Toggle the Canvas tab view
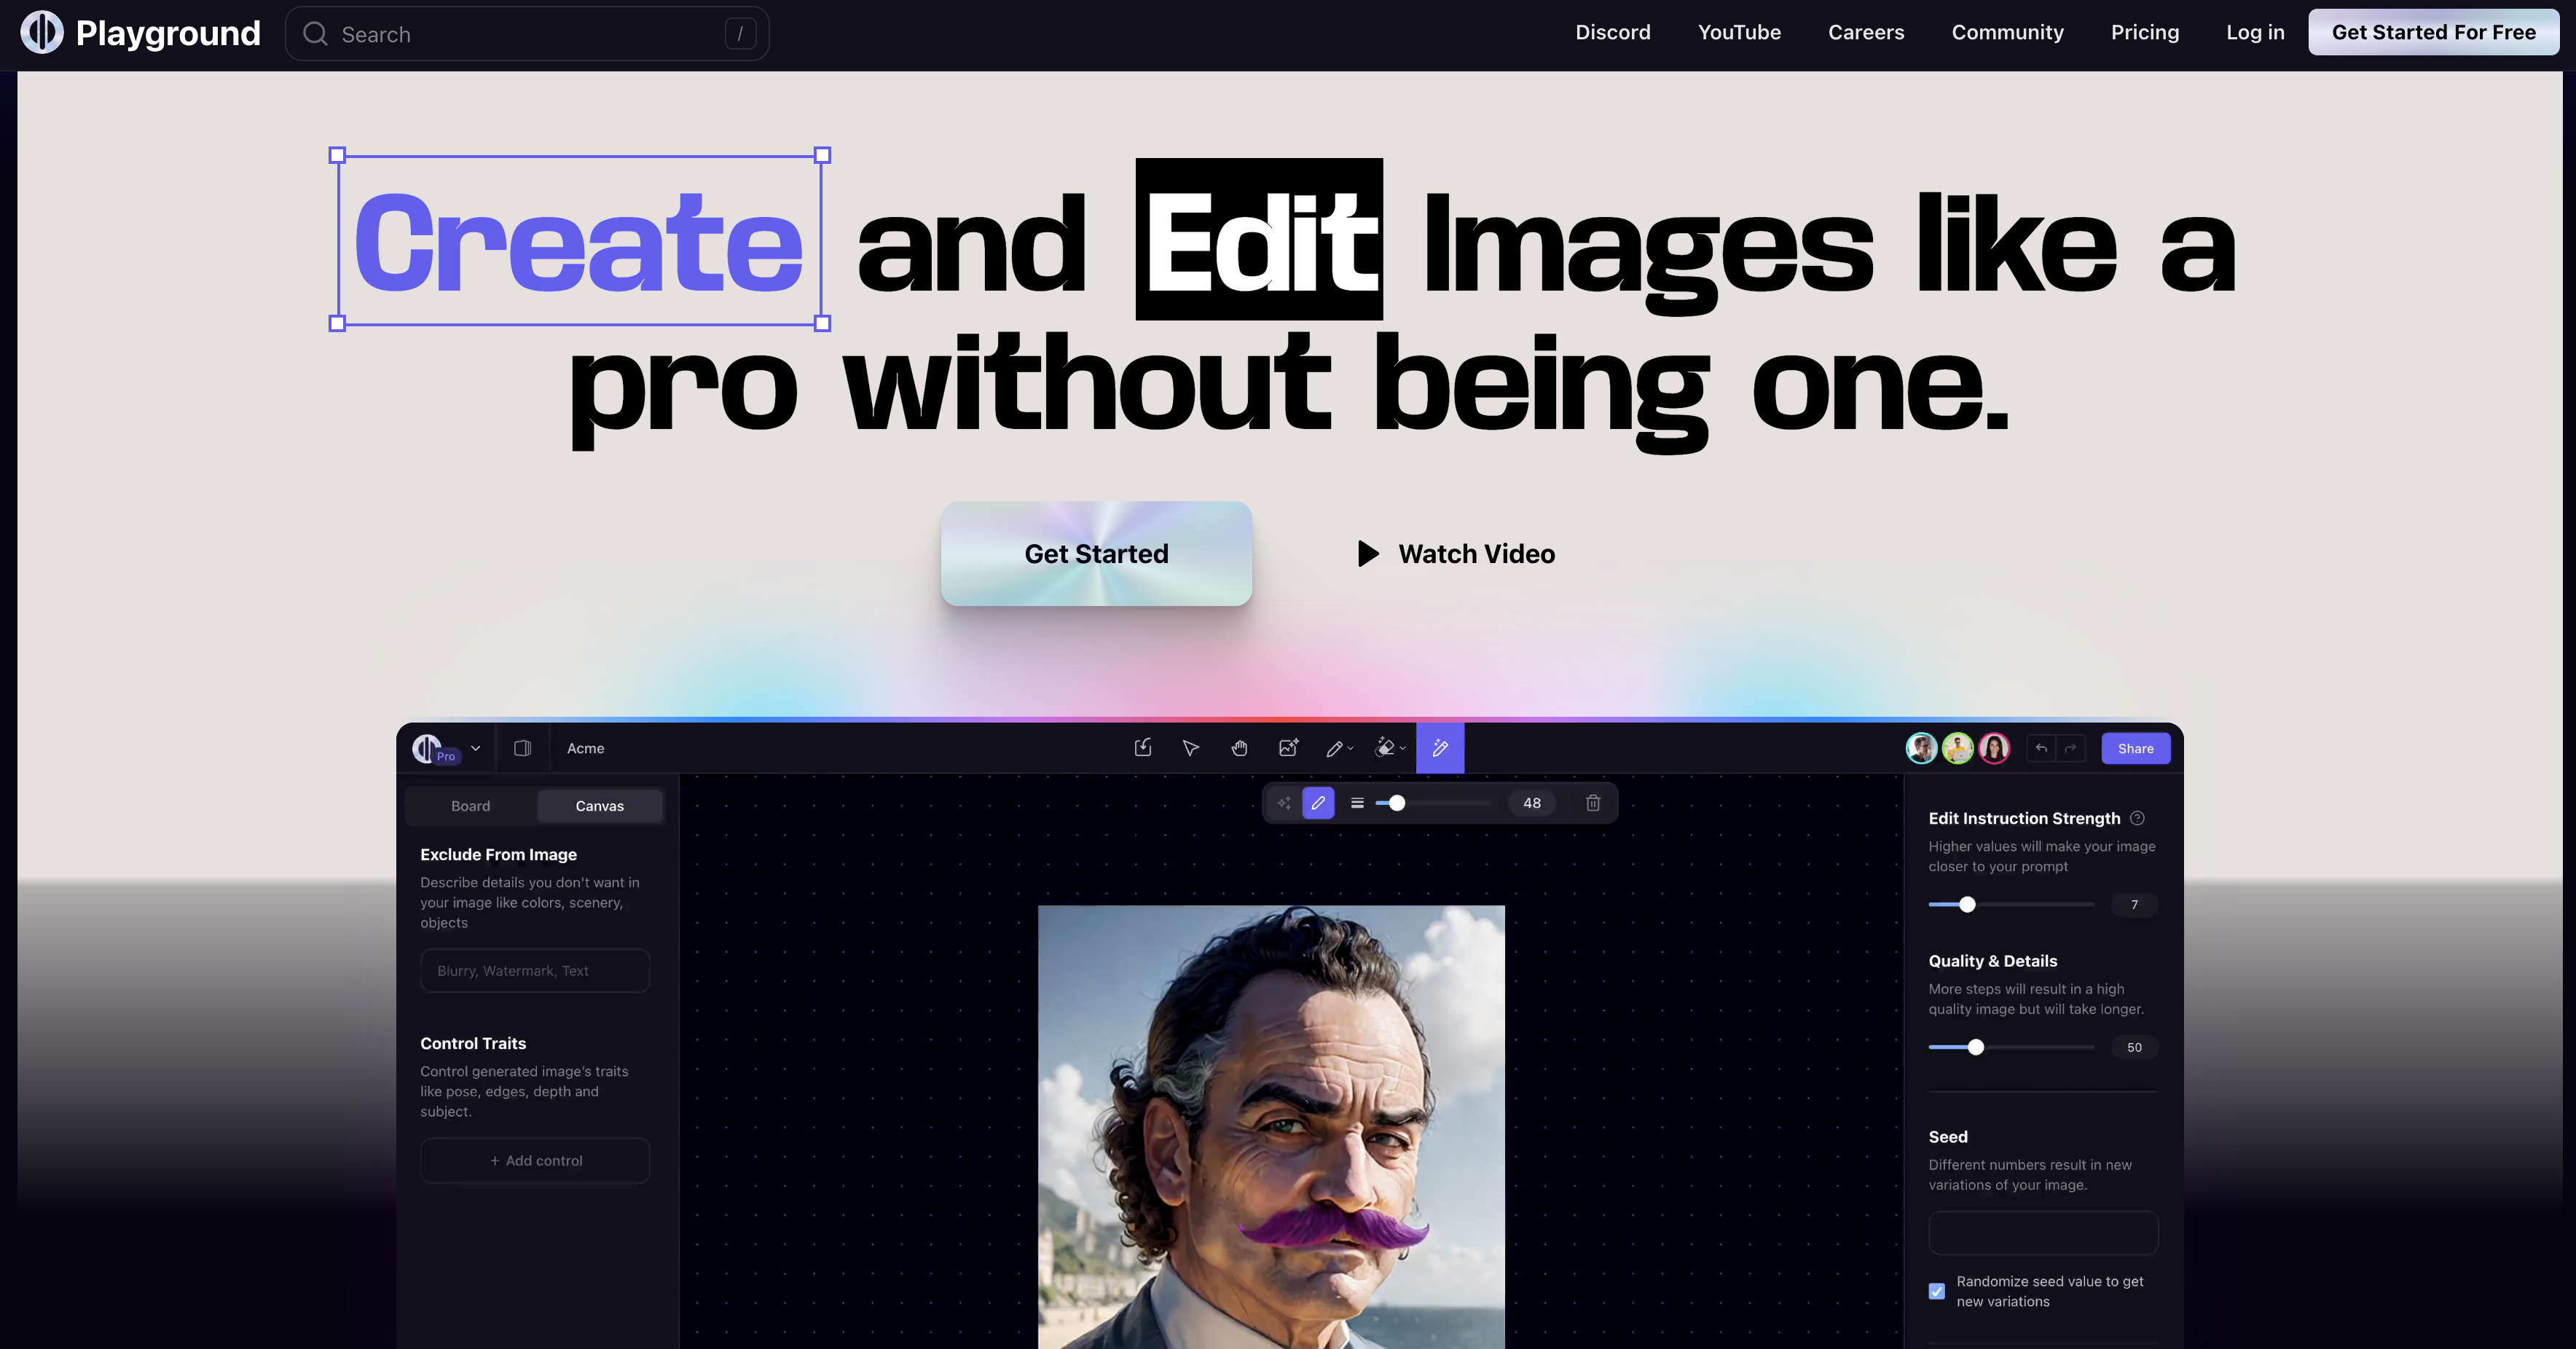 [598, 804]
